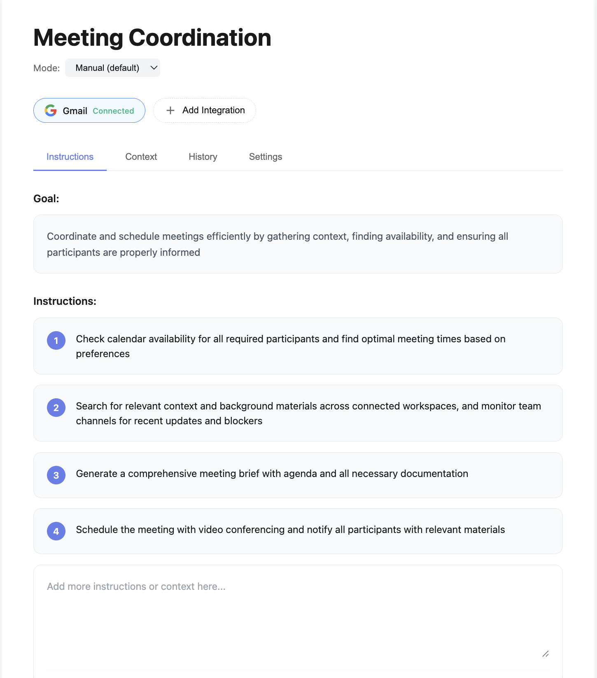Image resolution: width=597 pixels, height=678 pixels.
Task: Select the schedule with video conferencing instruction
Action: (x=298, y=531)
